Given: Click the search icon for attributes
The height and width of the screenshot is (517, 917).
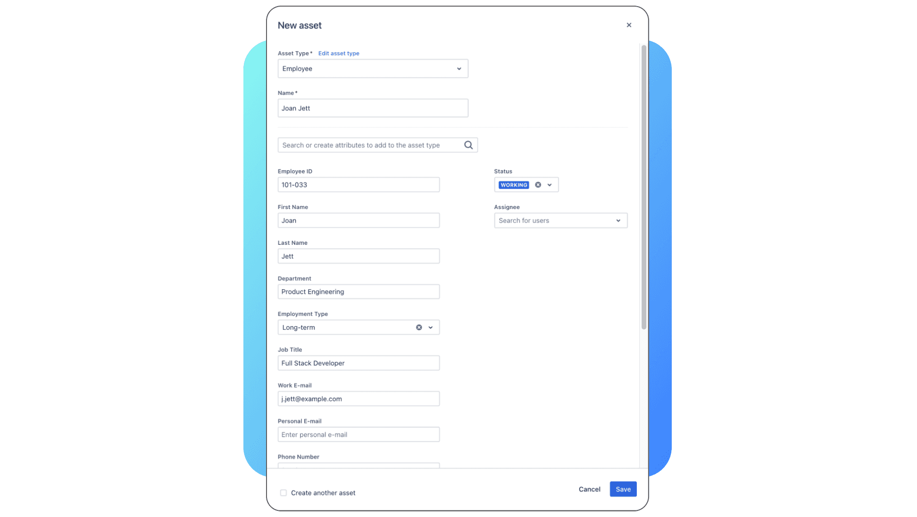Looking at the screenshot, I should (468, 145).
